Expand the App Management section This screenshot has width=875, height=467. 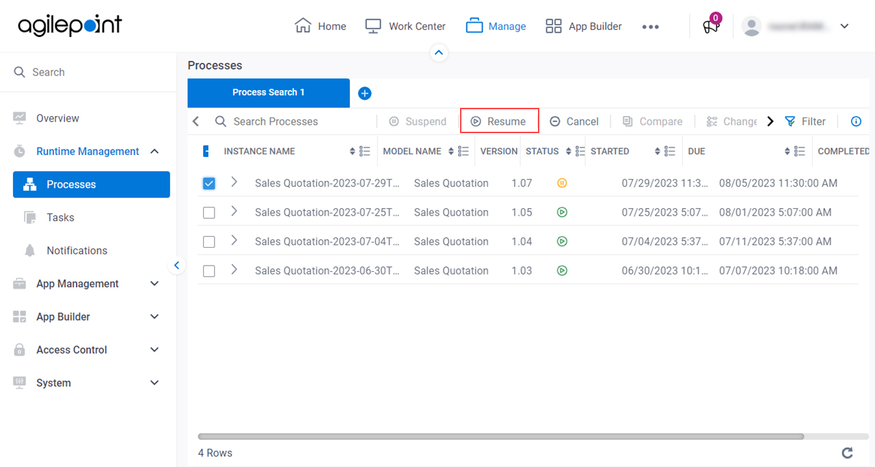(154, 284)
